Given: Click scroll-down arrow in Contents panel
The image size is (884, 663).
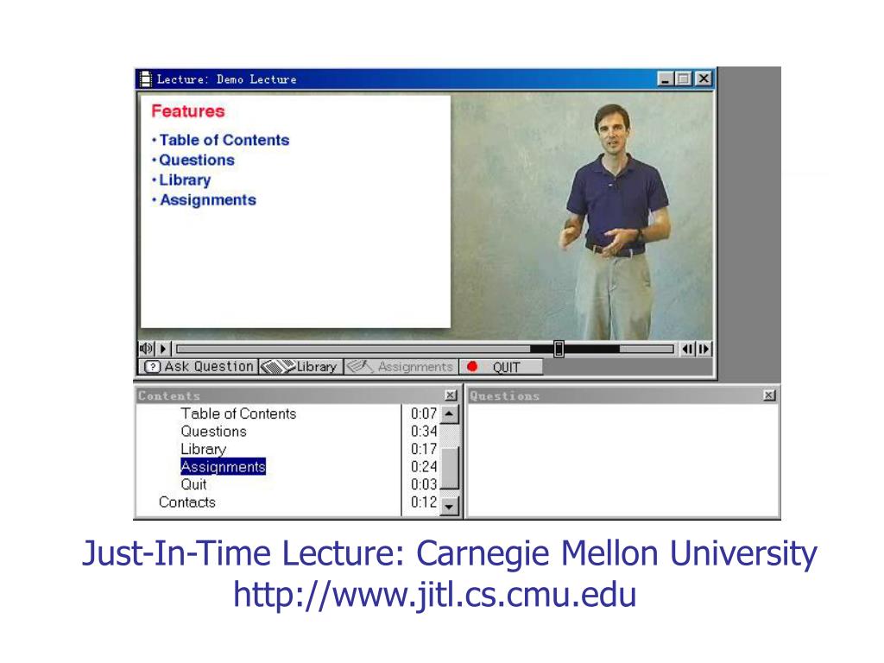Looking at the screenshot, I should click(x=449, y=506).
